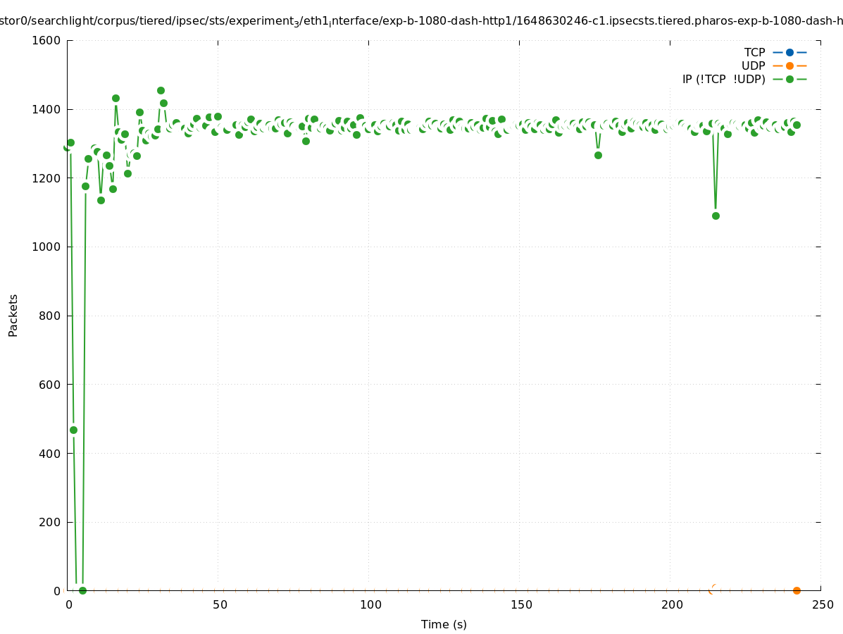Screen dimensions: 843x634
Task: Click the green IP legend marker
Action: pos(789,79)
